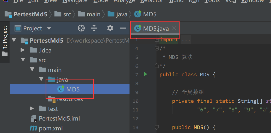The width and height of the screenshot is (271, 133).
Task: Expand the test folder arrow
Action: click(x=32, y=109)
